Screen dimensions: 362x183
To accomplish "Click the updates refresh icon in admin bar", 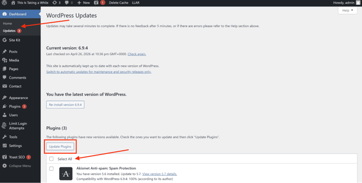I will [55, 3].
